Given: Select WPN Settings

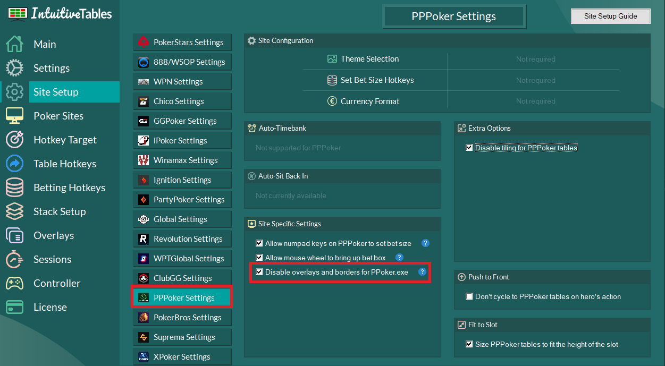Looking at the screenshot, I should point(182,82).
